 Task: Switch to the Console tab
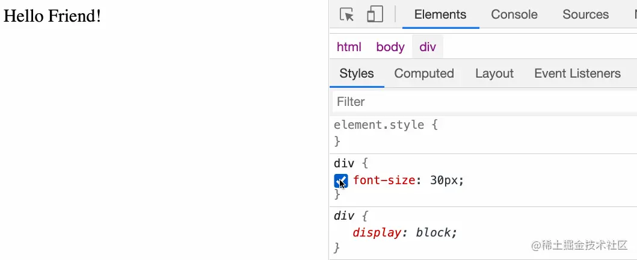[x=514, y=14]
